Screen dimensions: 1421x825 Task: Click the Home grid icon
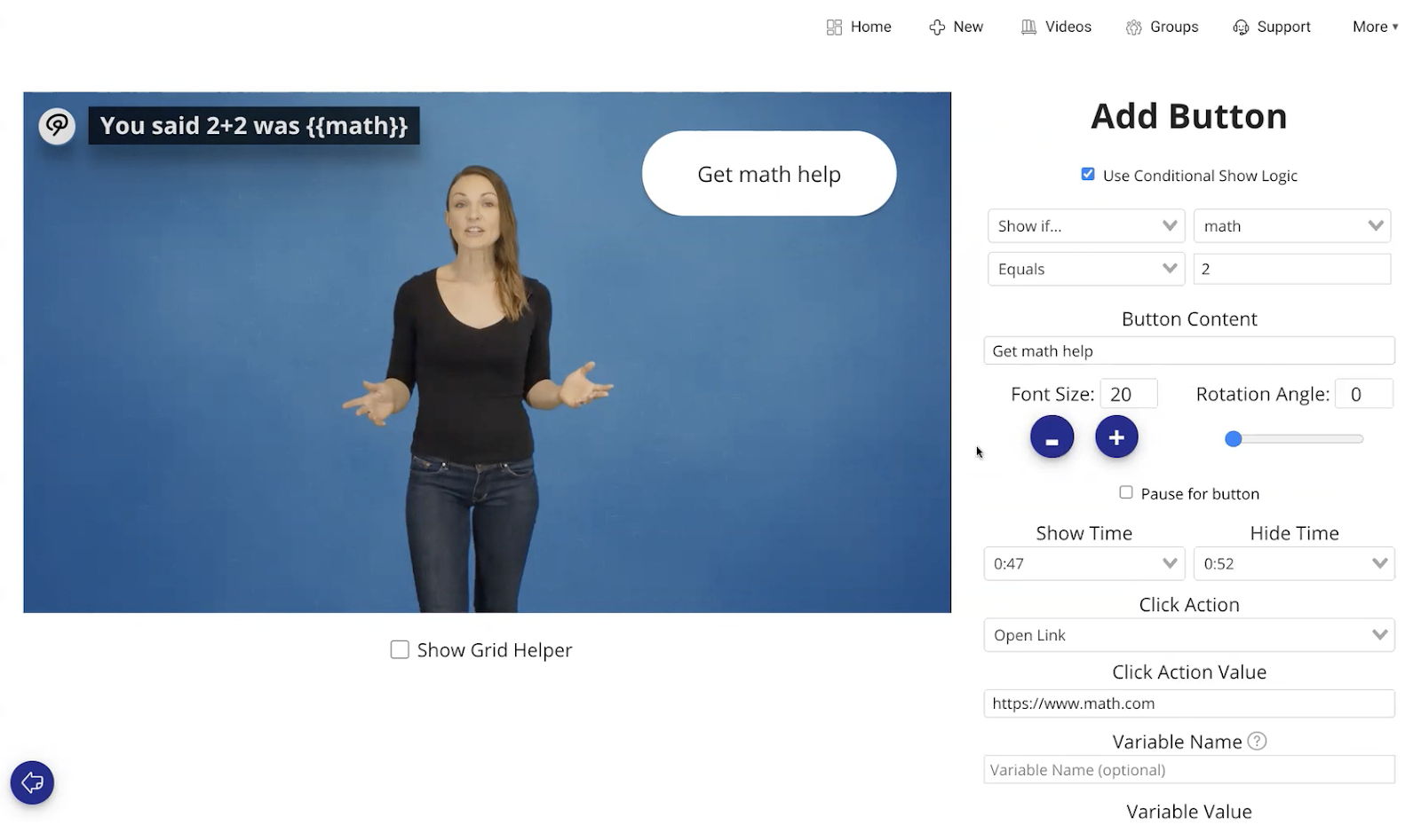pos(833,27)
